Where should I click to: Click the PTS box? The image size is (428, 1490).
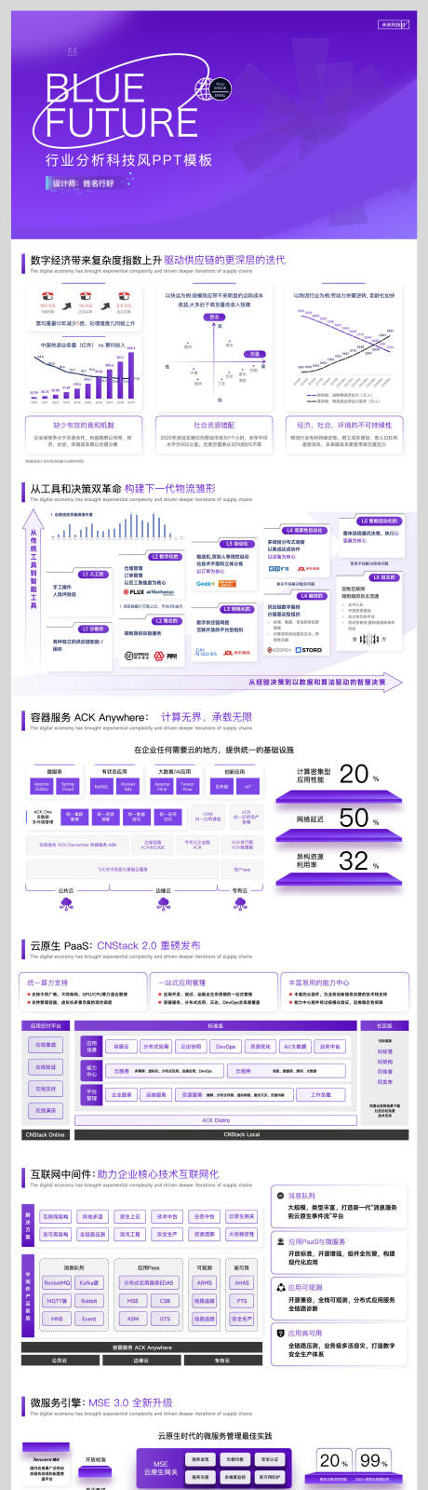[x=242, y=1301]
